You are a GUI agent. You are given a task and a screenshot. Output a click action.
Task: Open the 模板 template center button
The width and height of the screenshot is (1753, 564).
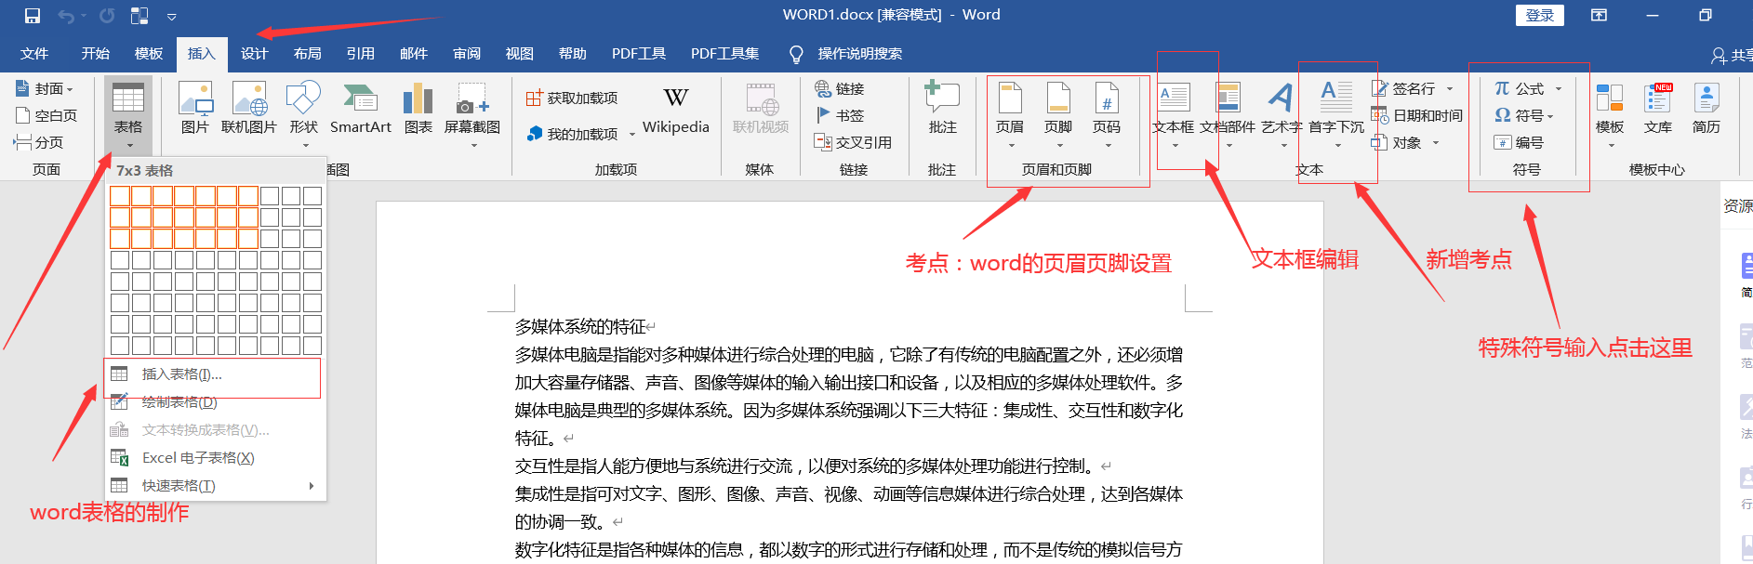(x=1610, y=113)
